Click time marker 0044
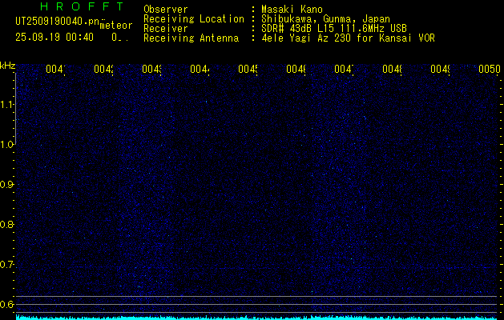Viewport: 504px width, 320px height. [200, 70]
